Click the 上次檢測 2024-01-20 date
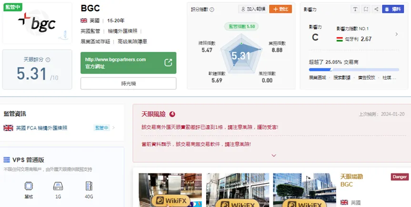The image size is (411, 207). pyautogui.click(x=381, y=114)
